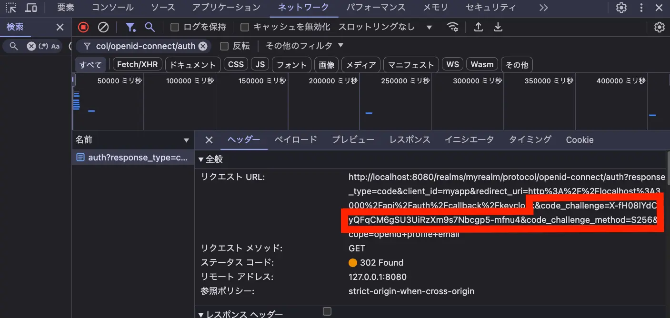Import HAR file with upload icon
Image resolution: width=670 pixels, height=318 pixels.
(x=479, y=27)
